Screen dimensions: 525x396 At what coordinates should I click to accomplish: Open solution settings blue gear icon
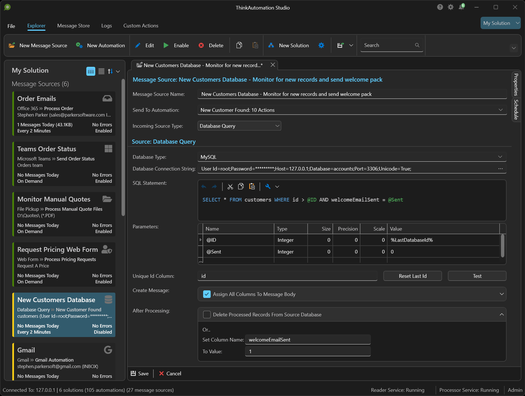point(321,45)
